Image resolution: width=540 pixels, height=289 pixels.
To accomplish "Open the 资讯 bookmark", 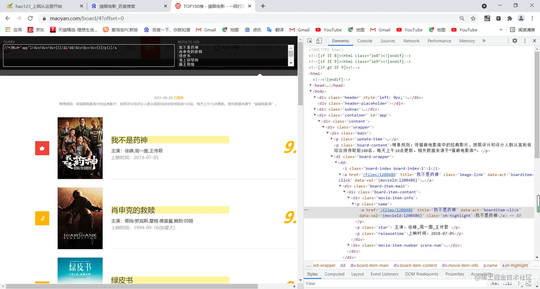I will [x=253, y=30].
